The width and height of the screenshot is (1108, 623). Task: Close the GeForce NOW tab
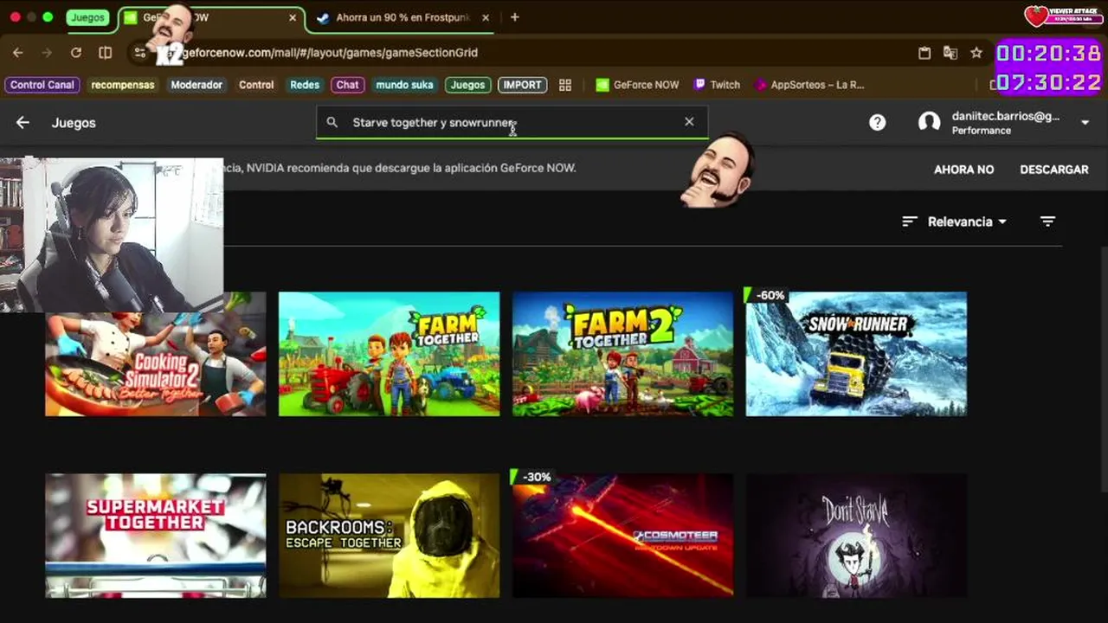[292, 17]
